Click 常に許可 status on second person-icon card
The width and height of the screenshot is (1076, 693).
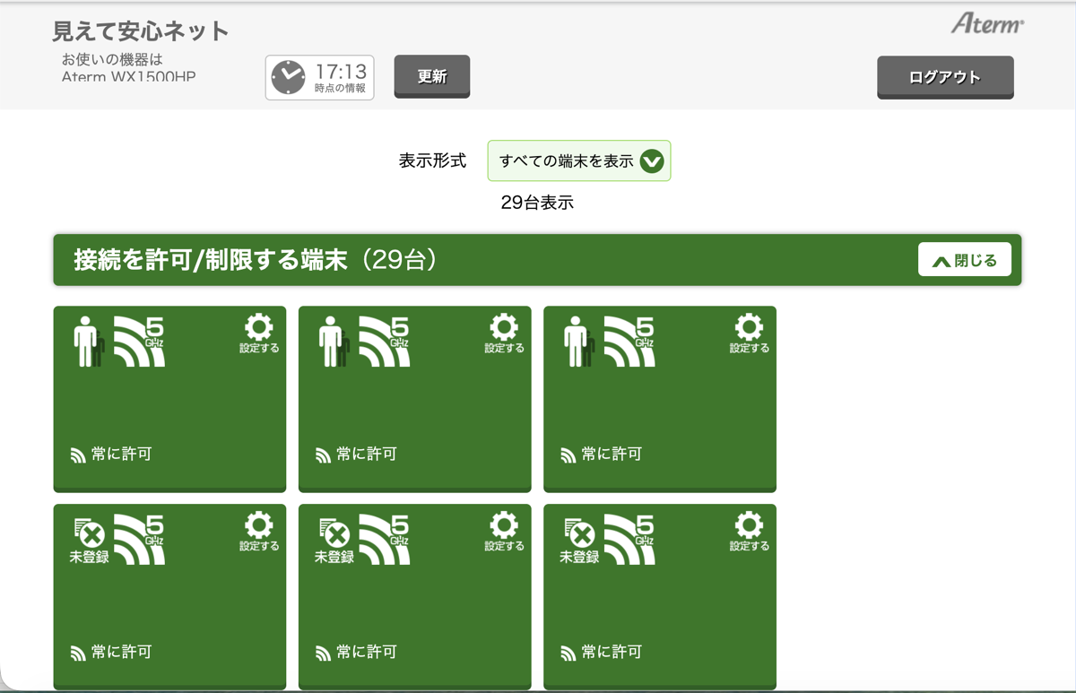click(356, 455)
